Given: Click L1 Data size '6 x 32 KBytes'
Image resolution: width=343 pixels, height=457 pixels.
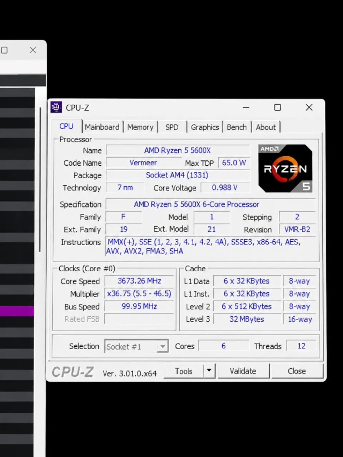Looking at the screenshot, I should pyautogui.click(x=247, y=281).
